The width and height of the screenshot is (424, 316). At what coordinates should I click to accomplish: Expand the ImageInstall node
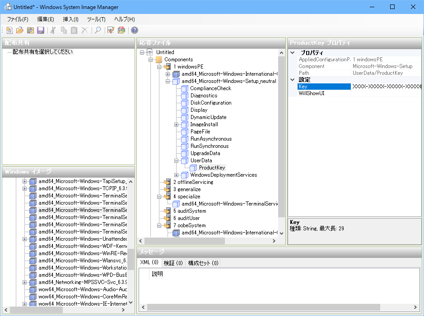click(176, 125)
